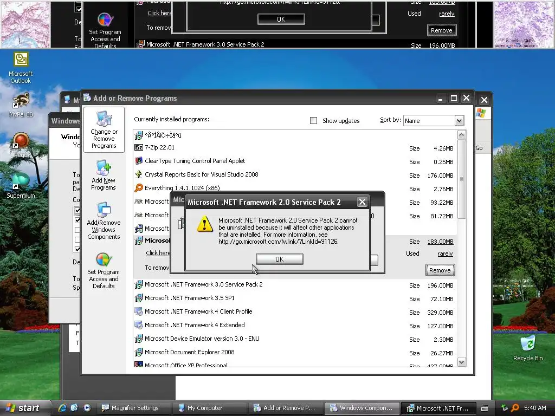This screenshot has width=555, height=416.
Task: Click the rarely used-frequency link
Action: click(x=445, y=253)
